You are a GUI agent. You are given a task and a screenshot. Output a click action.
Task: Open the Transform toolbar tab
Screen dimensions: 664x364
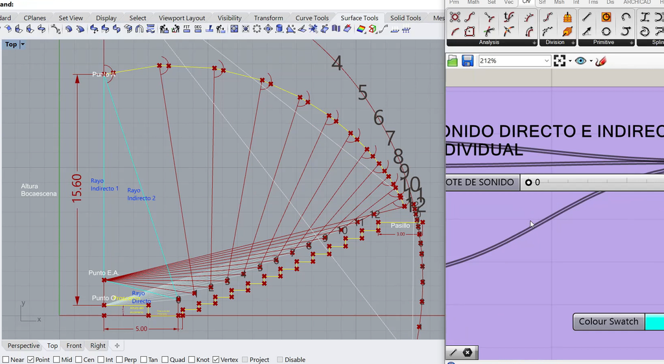tap(268, 17)
